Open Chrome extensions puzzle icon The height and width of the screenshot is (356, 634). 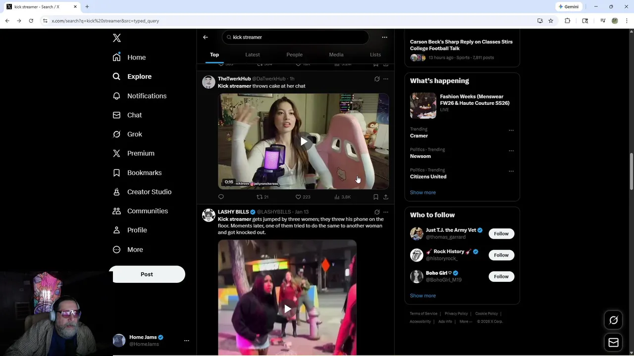point(568,21)
